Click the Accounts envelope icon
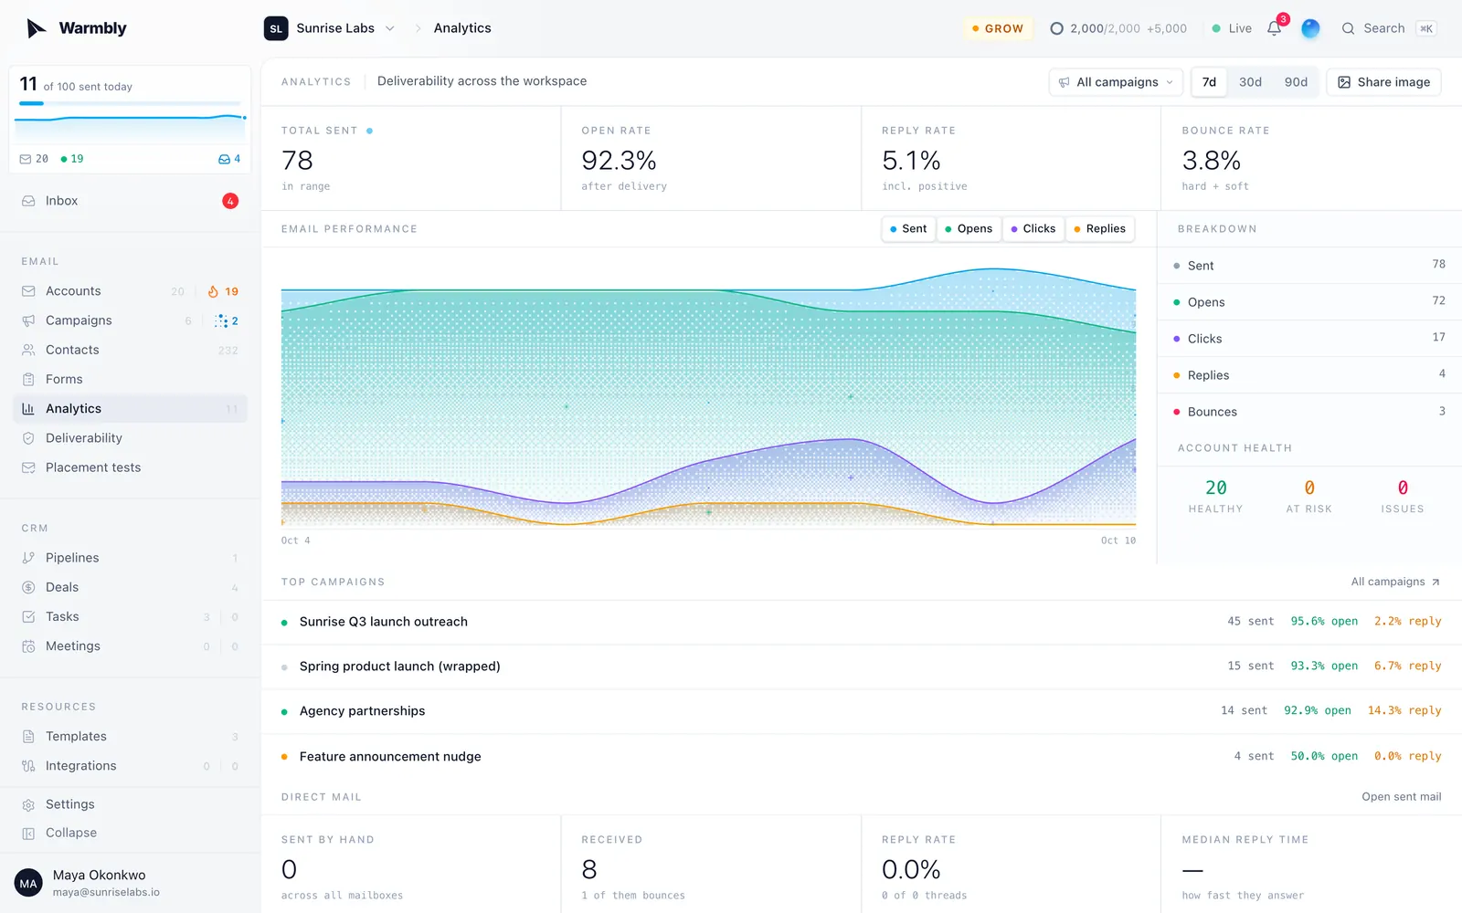The height and width of the screenshot is (913, 1462). tap(28, 291)
